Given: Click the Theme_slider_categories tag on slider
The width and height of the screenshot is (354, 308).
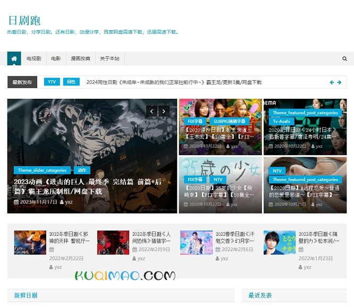Looking at the screenshot, I should [42, 170].
